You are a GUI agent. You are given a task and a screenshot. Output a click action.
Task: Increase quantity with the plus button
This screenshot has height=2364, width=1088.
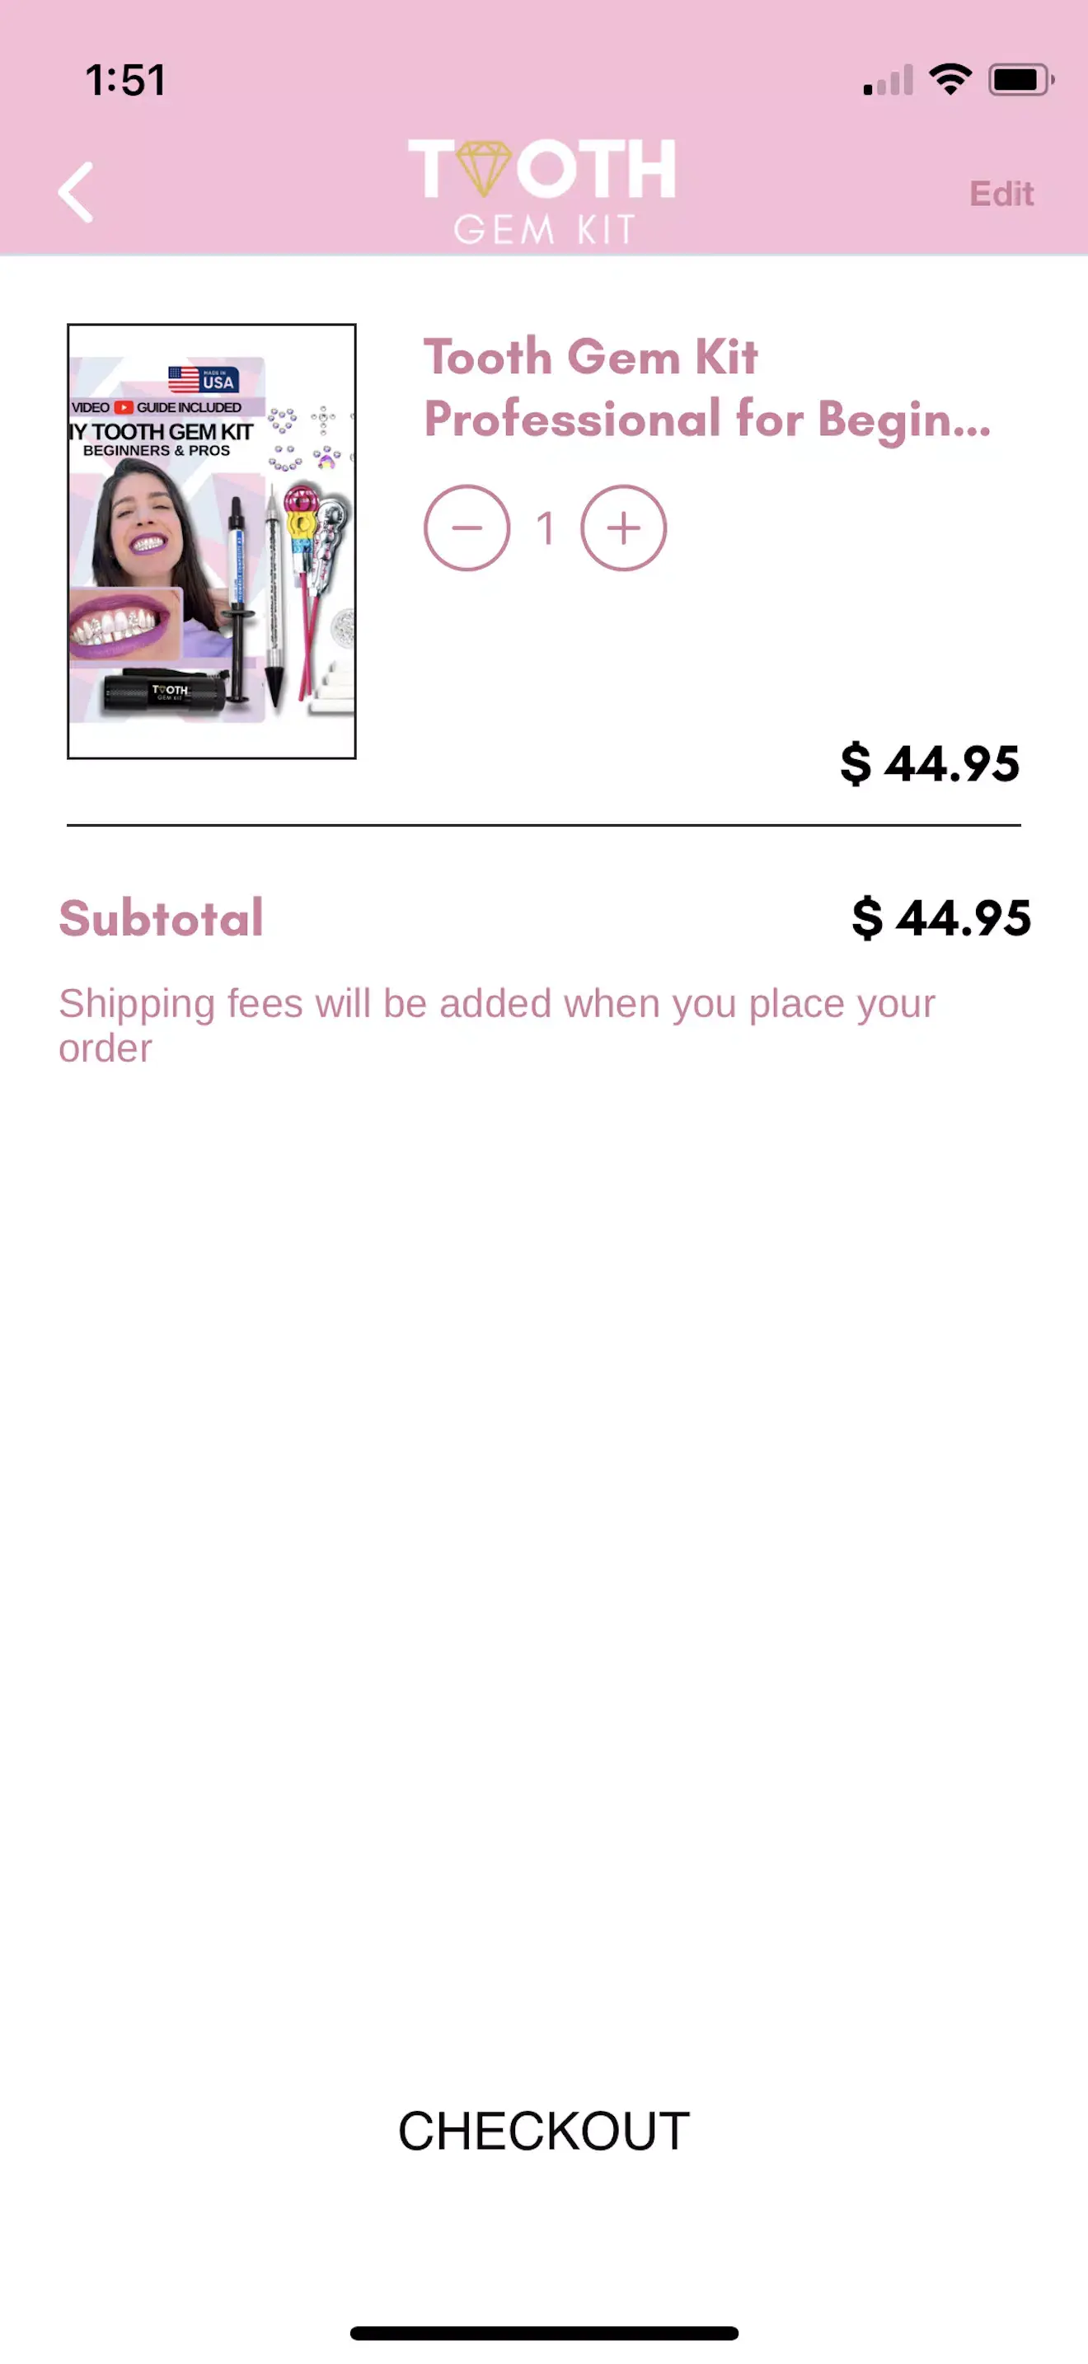(x=624, y=528)
